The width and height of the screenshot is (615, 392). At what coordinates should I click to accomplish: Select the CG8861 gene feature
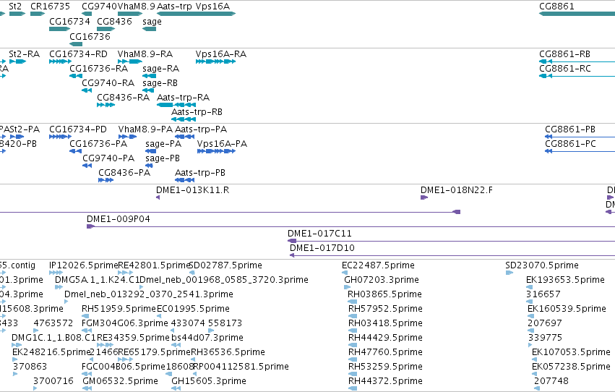pos(577,14)
